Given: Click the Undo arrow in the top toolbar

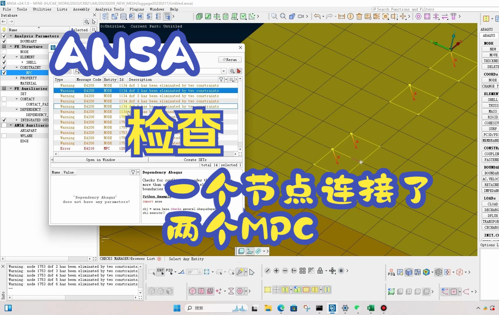Looking at the screenshot, I should pos(317,16).
